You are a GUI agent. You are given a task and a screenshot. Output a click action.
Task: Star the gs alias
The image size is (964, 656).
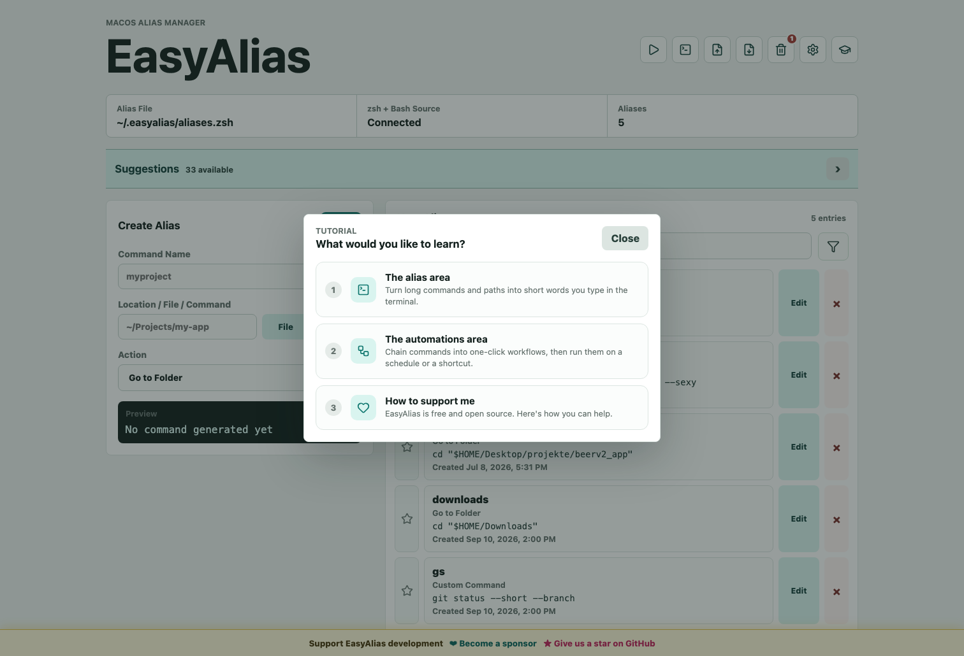click(x=407, y=591)
